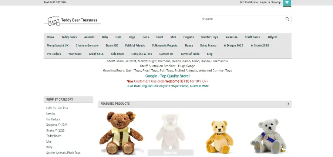333x157 pixels.
Task: Click the Teddy Bear Treasures logo
Action: point(73,21)
